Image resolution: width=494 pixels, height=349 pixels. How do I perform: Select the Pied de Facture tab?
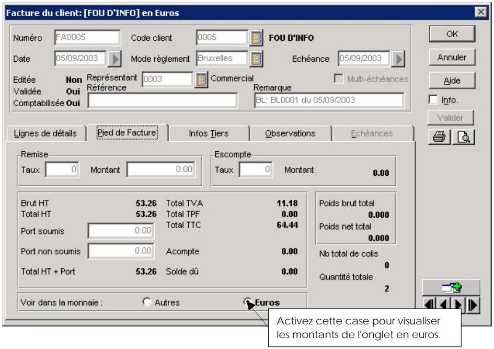click(127, 133)
